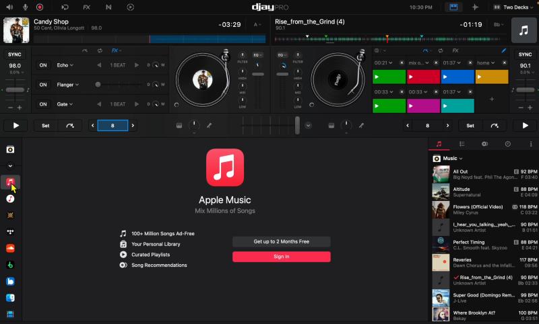Open the Flanger effect dropdown
The height and width of the screenshot is (324, 539).
click(68, 85)
